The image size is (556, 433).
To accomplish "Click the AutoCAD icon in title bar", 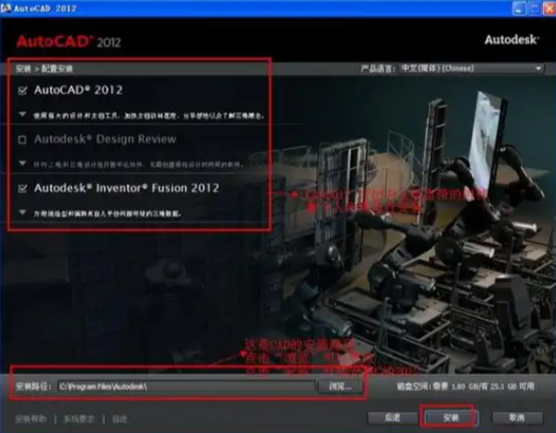I will tap(6, 8).
